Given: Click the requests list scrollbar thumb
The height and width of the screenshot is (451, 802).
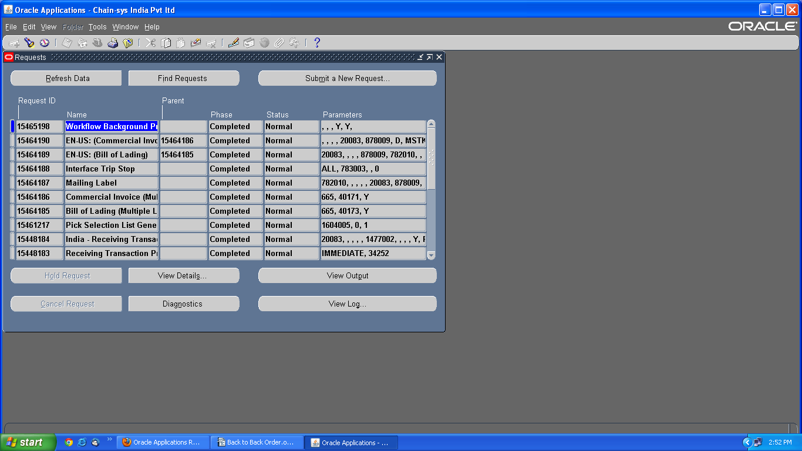Looking at the screenshot, I should tap(432, 159).
